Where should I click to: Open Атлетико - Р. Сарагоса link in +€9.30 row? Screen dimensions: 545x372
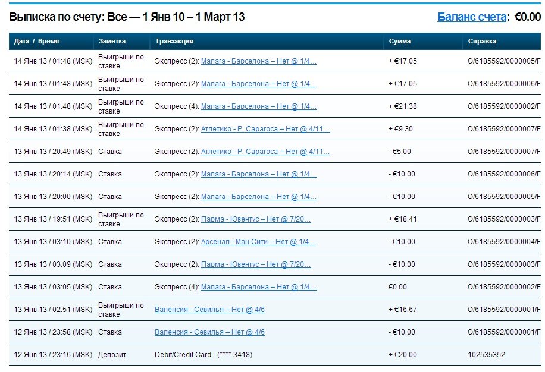[265, 129]
